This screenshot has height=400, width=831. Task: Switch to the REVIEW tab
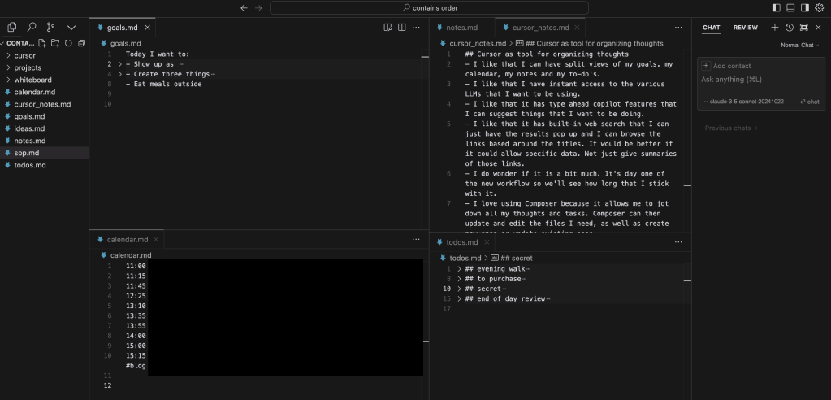(x=745, y=28)
